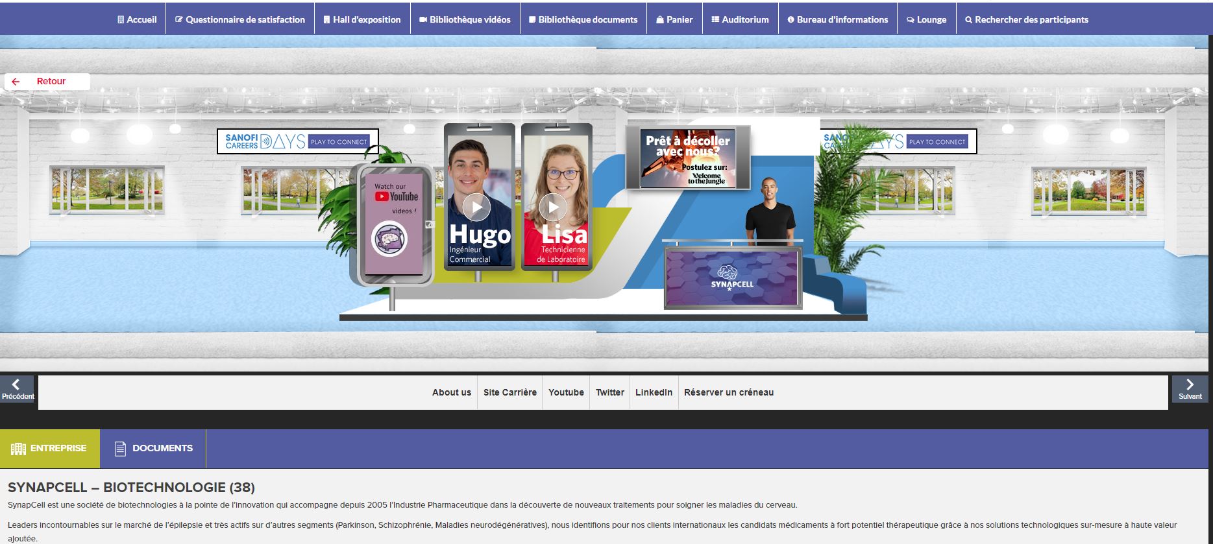1213x544 pixels.
Task: Visit the Lounge
Action: [x=926, y=19]
